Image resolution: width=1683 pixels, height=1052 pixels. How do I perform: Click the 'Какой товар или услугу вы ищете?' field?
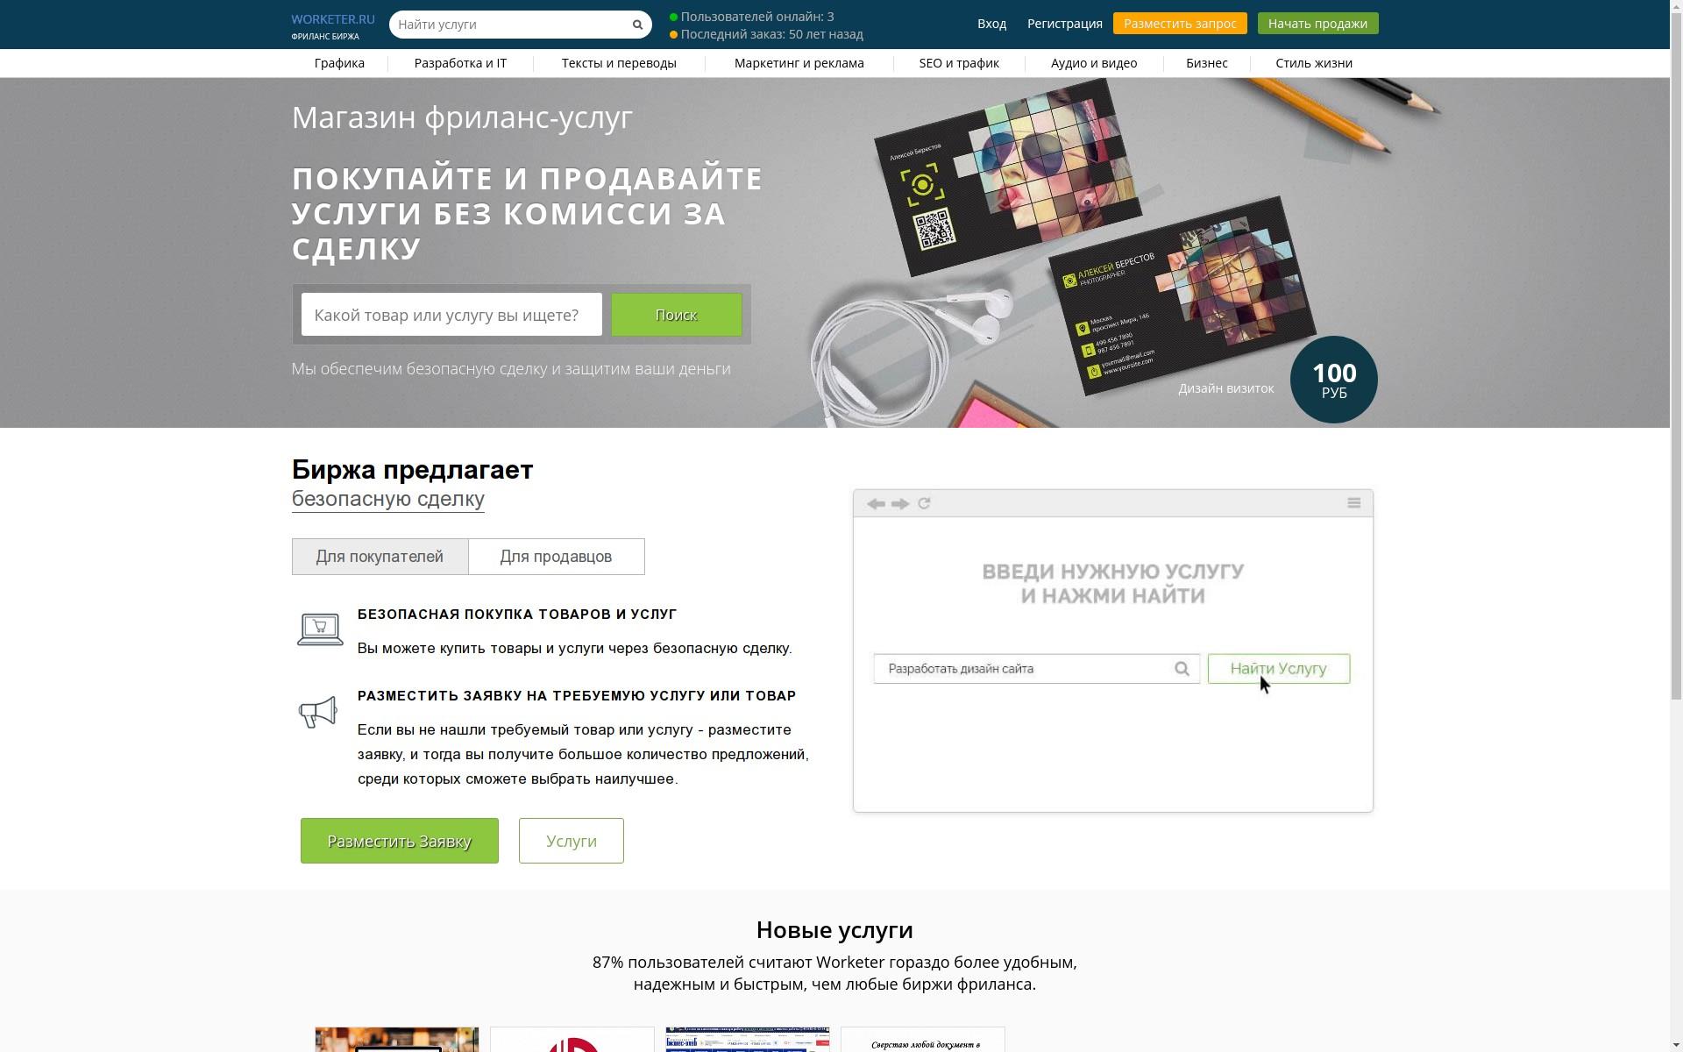click(451, 314)
